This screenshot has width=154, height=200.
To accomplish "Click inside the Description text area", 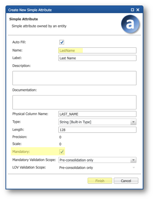I will (74, 78).
